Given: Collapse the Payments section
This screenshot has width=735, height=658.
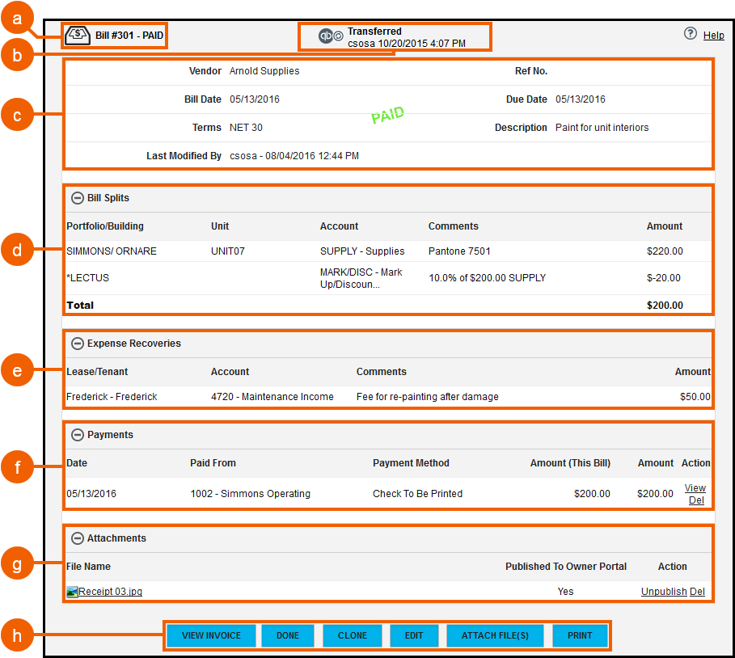Looking at the screenshot, I should [78, 435].
